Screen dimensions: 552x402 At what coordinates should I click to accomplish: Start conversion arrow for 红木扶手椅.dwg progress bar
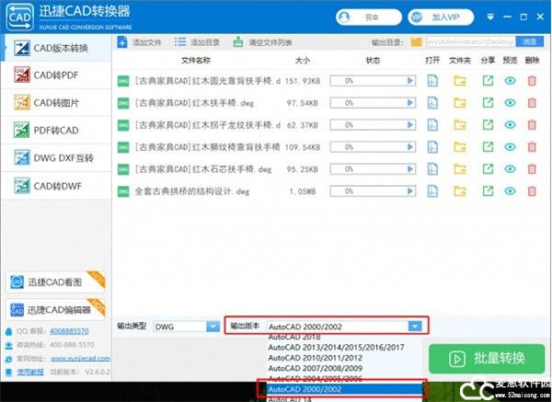pos(410,103)
